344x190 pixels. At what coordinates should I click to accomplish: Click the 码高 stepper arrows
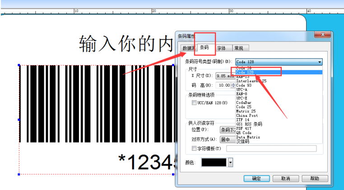click(233, 85)
